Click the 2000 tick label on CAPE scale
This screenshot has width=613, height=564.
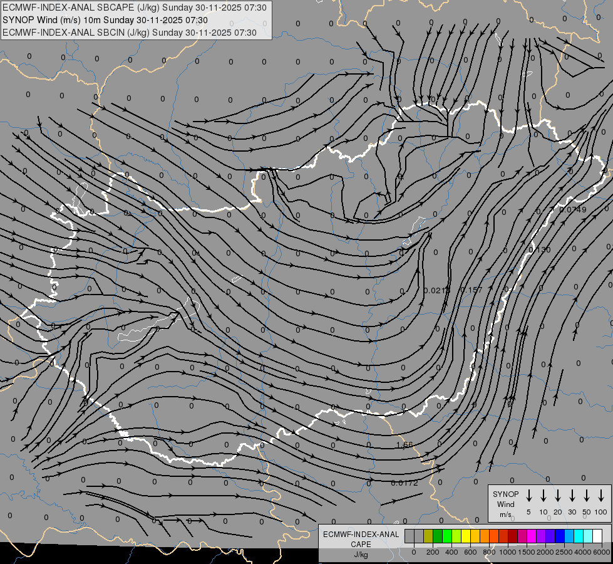click(x=545, y=552)
